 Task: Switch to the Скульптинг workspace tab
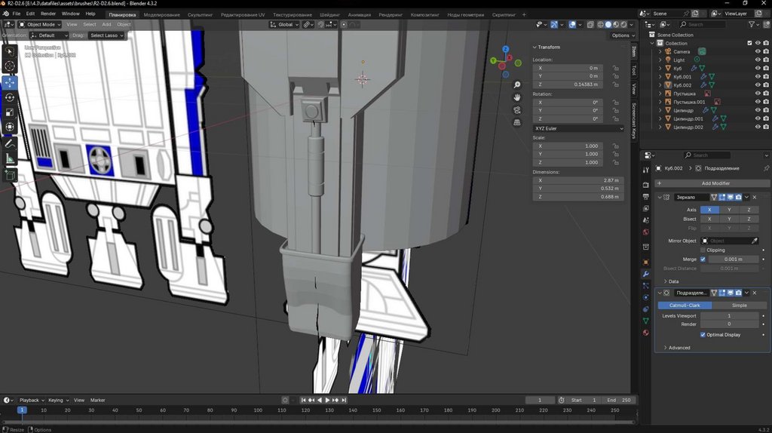(x=199, y=14)
